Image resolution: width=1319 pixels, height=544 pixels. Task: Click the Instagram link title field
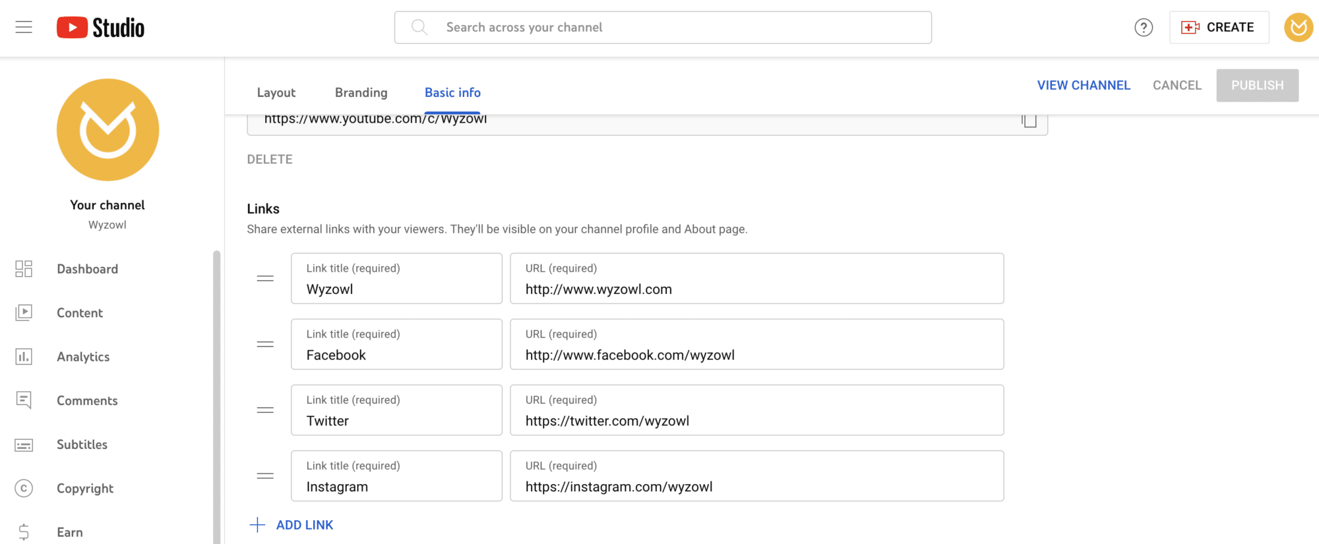[396, 476]
